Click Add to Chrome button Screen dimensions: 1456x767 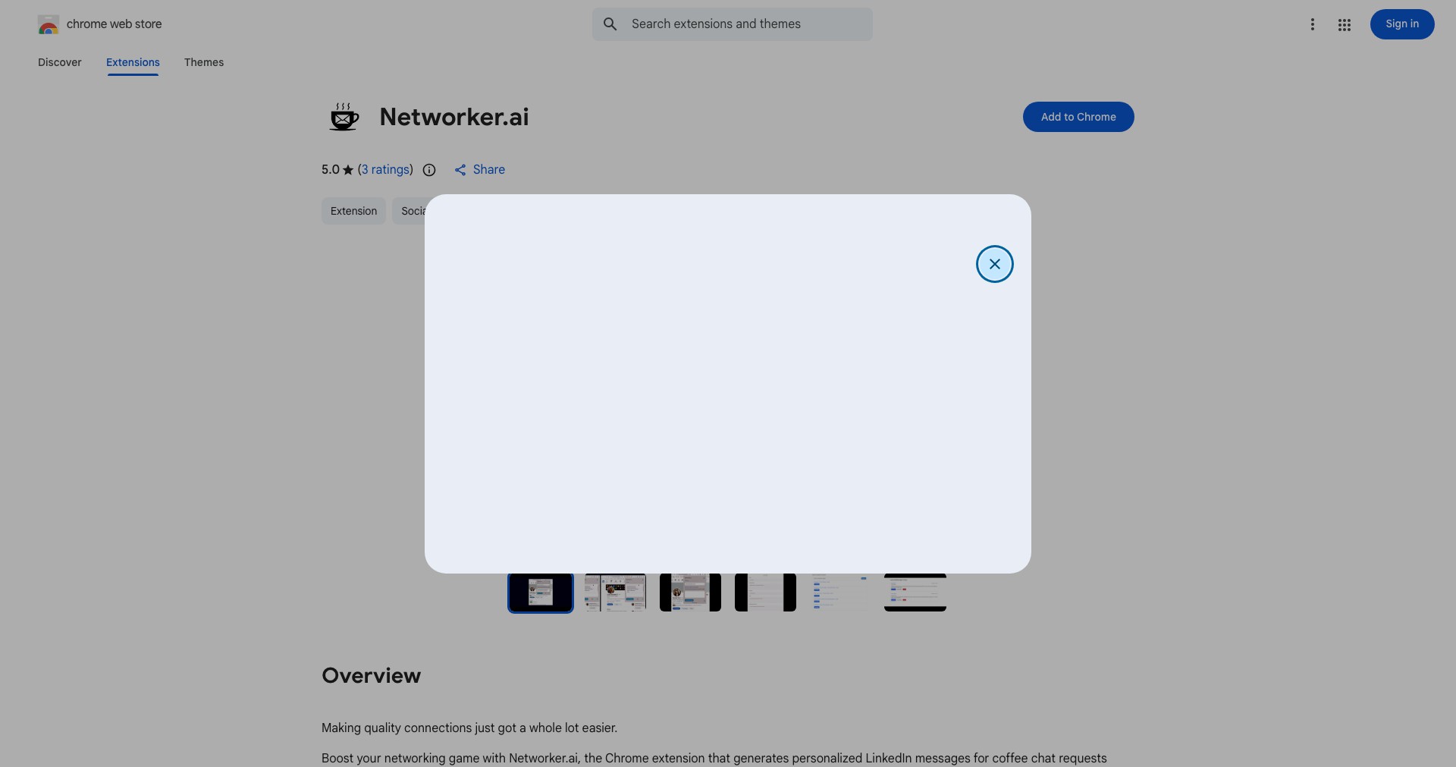coord(1078,117)
